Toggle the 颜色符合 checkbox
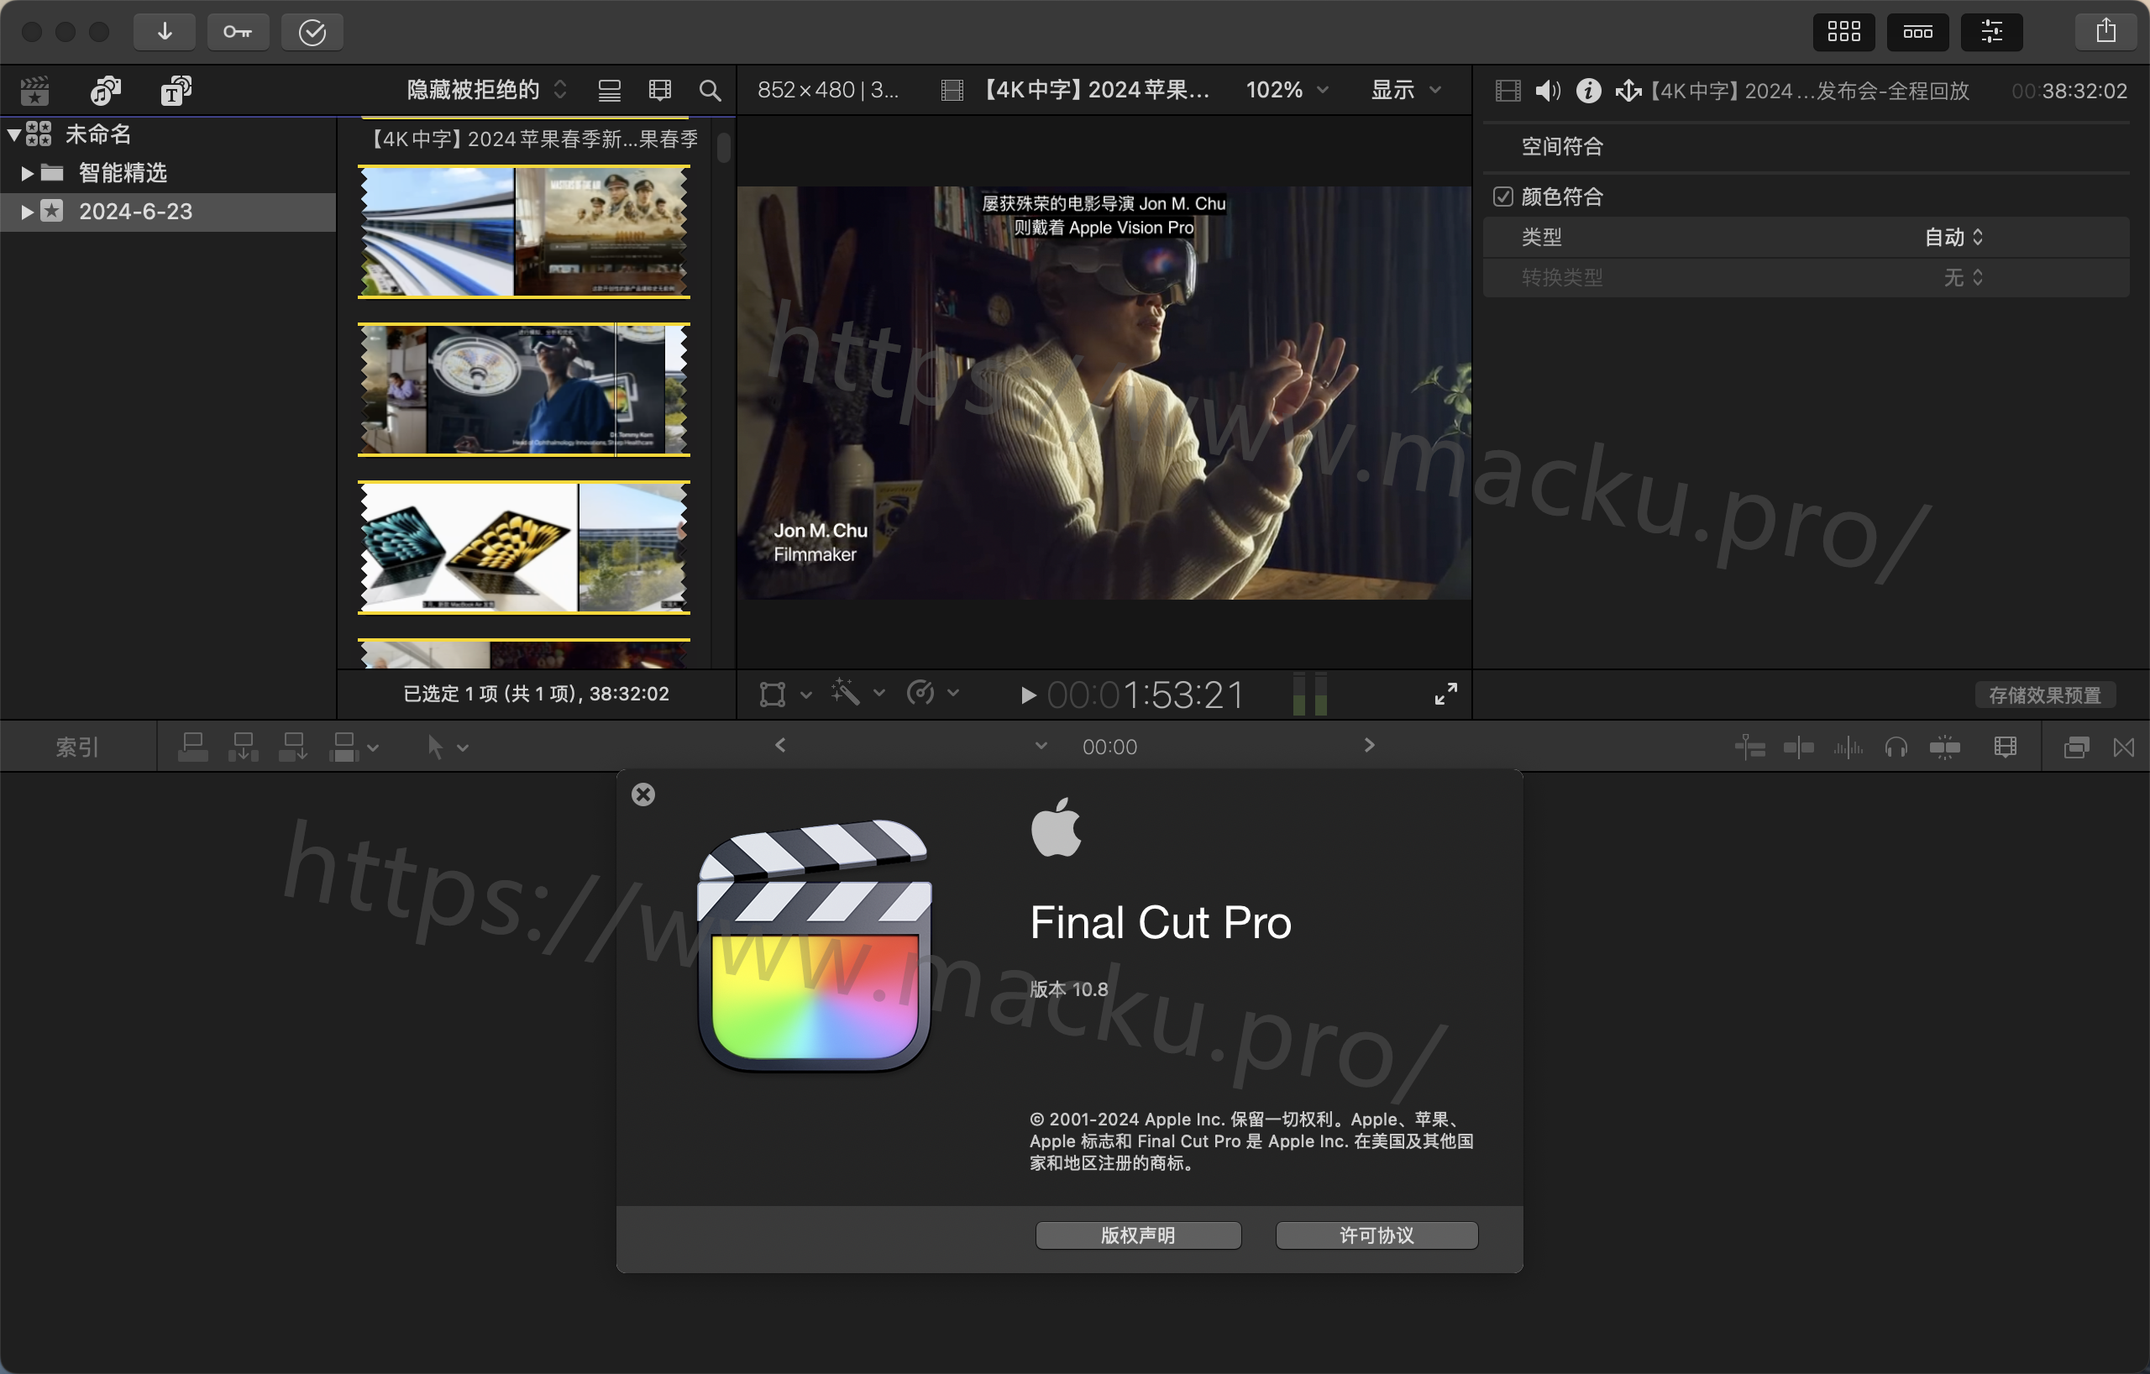This screenshot has width=2150, height=1374. [x=1502, y=197]
